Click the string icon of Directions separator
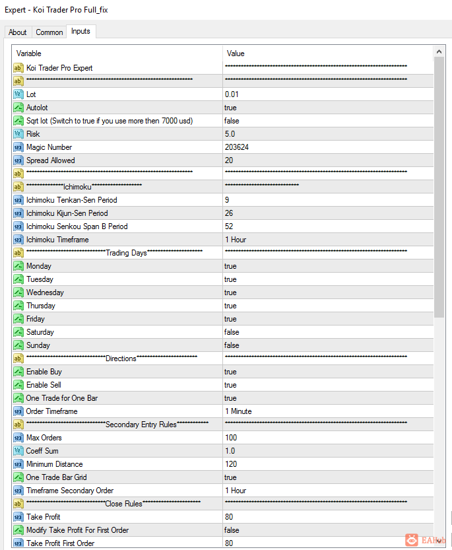452x550 pixels. coord(18,359)
